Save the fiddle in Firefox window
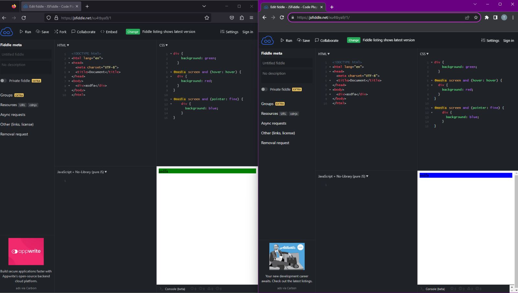This screenshot has height=293, width=518. pyautogui.click(x=42, y=32)
